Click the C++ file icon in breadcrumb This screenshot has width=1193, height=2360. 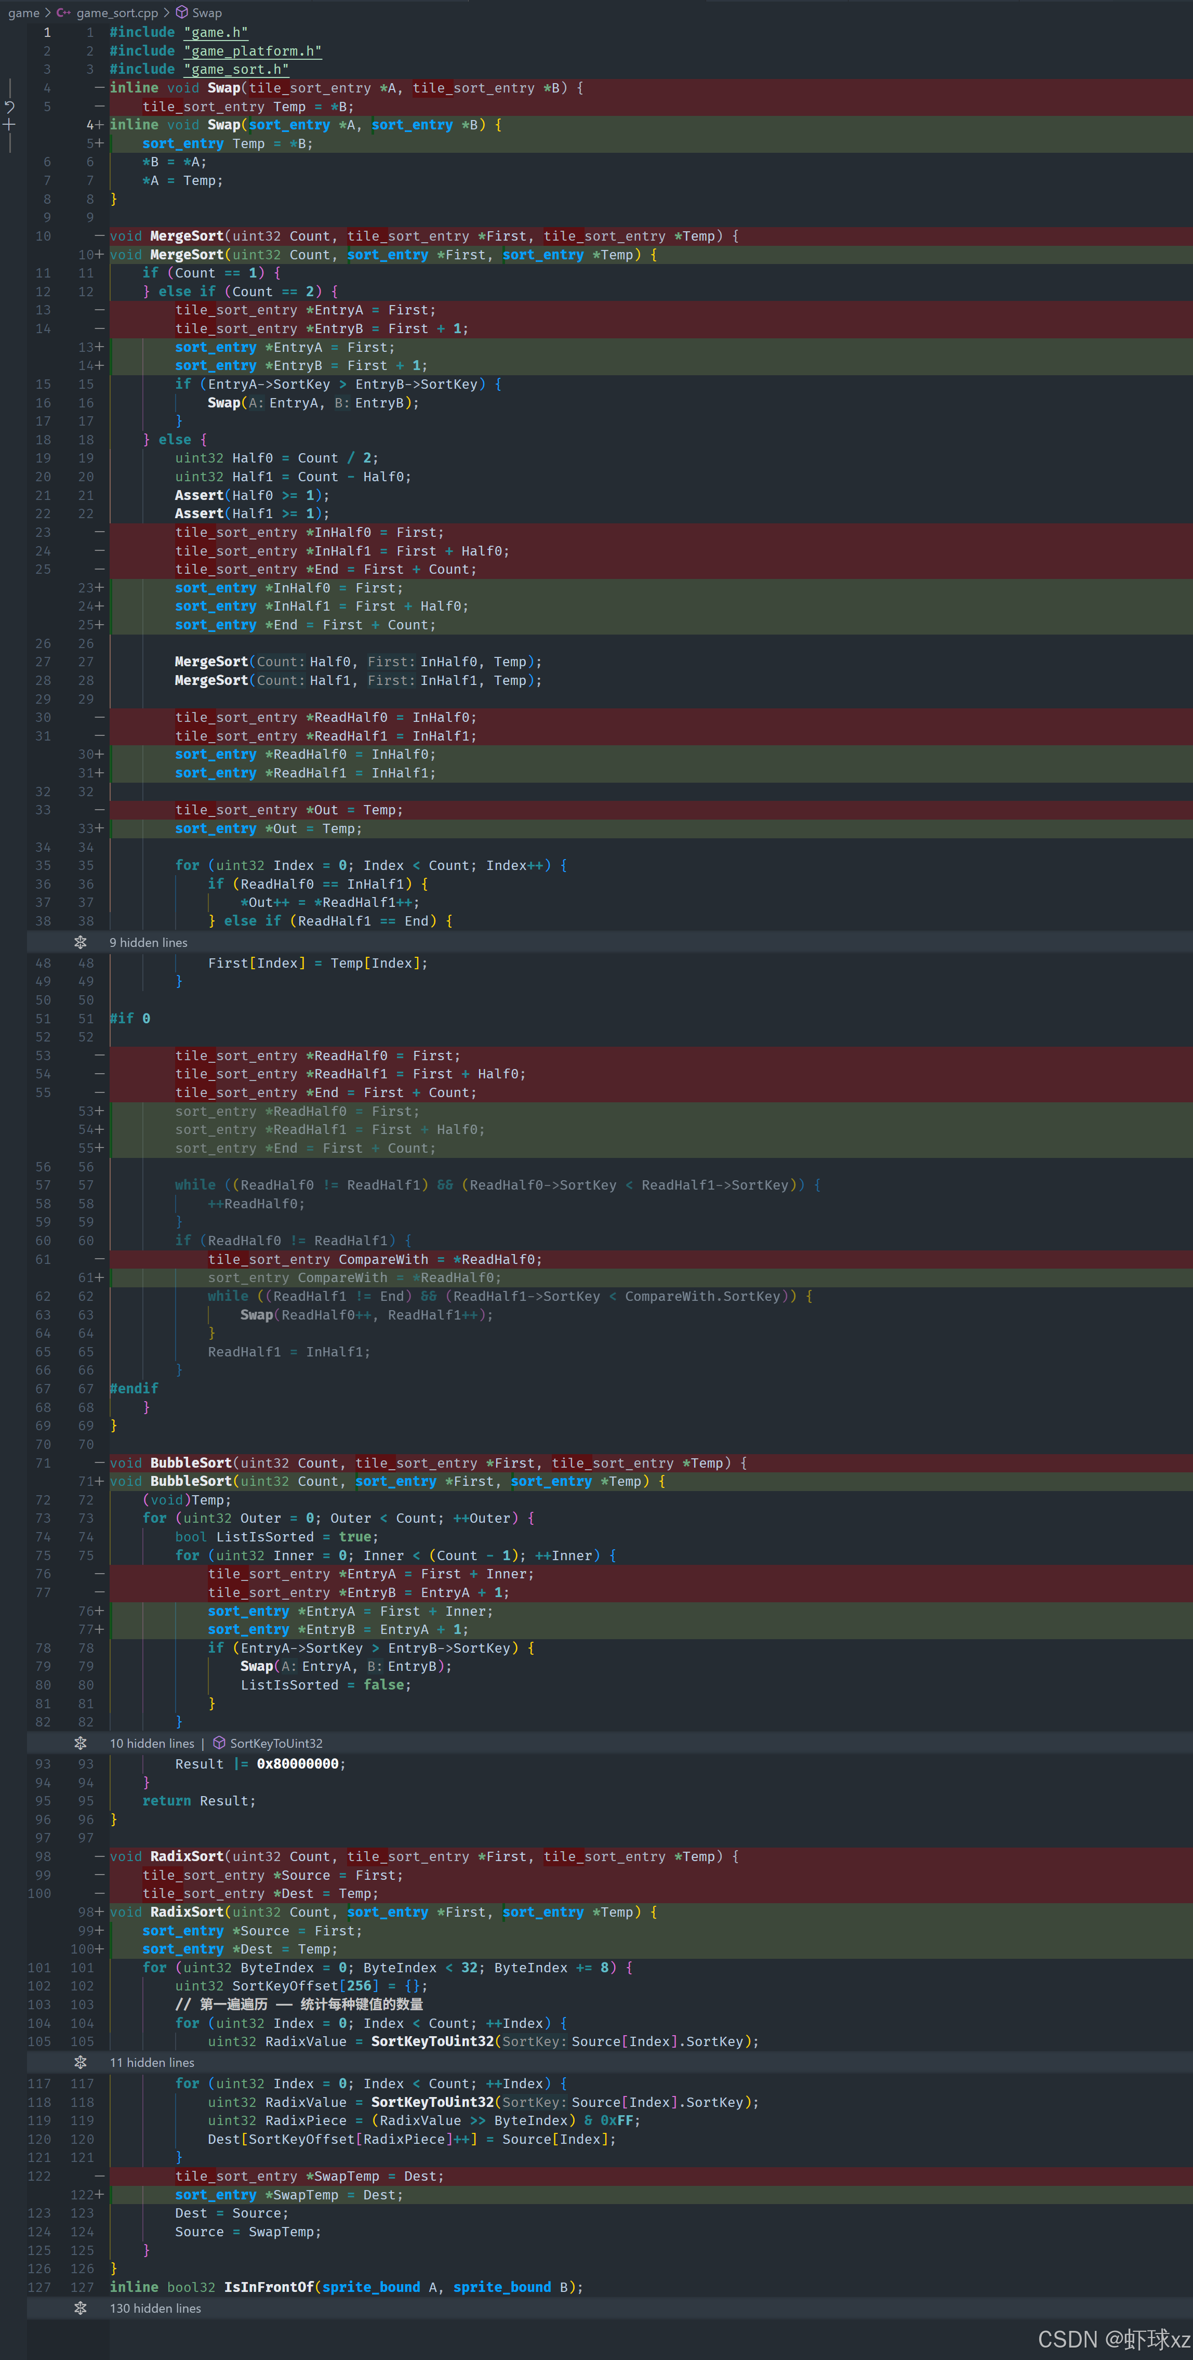click(63, 13)
